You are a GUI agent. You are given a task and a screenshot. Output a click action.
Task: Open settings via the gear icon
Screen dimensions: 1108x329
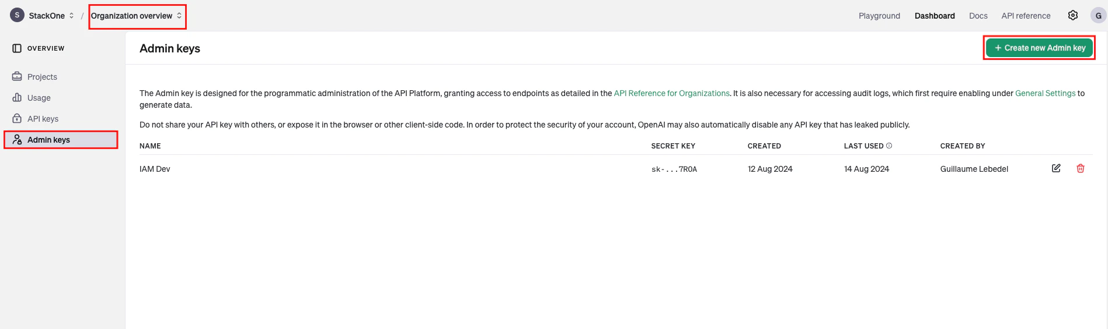click(x=1073, y=15)
